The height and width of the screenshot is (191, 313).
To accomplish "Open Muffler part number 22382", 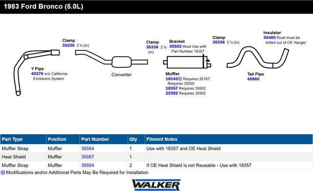I will pyautogui.click(x=172, y=93).
